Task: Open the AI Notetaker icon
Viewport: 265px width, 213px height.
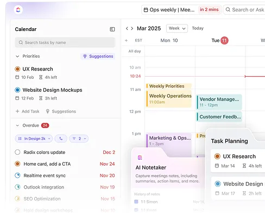Action: [140, 158]
